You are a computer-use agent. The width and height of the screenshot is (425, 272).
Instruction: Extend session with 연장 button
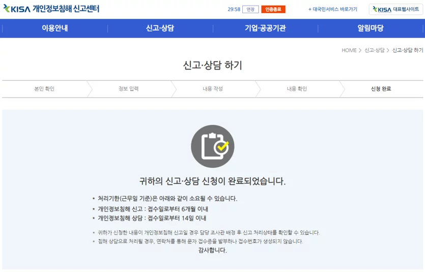250,9
